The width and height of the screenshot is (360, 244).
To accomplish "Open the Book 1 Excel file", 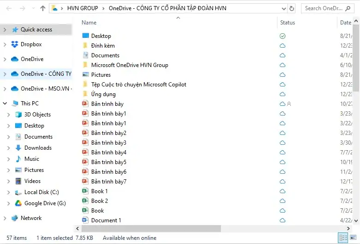I will (x=99, y=191).
